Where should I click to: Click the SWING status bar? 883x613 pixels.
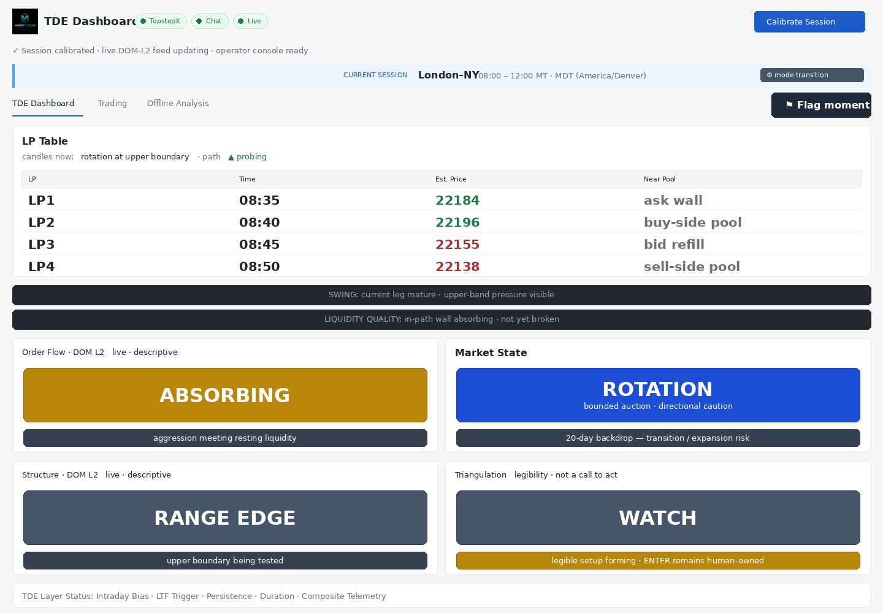[442, 295]
